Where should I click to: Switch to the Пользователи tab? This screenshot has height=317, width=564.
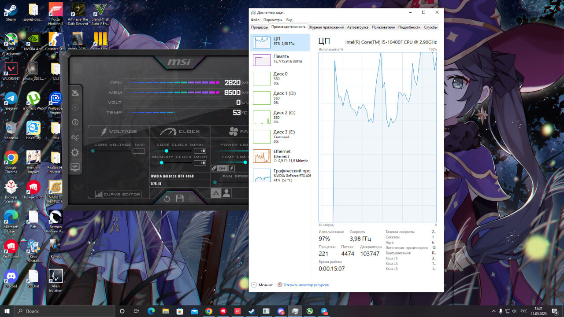pos(383,27)
